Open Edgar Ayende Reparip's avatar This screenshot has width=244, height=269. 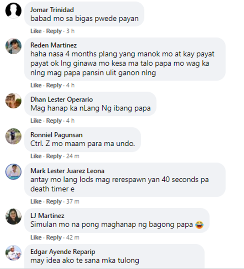click(13, 253)
